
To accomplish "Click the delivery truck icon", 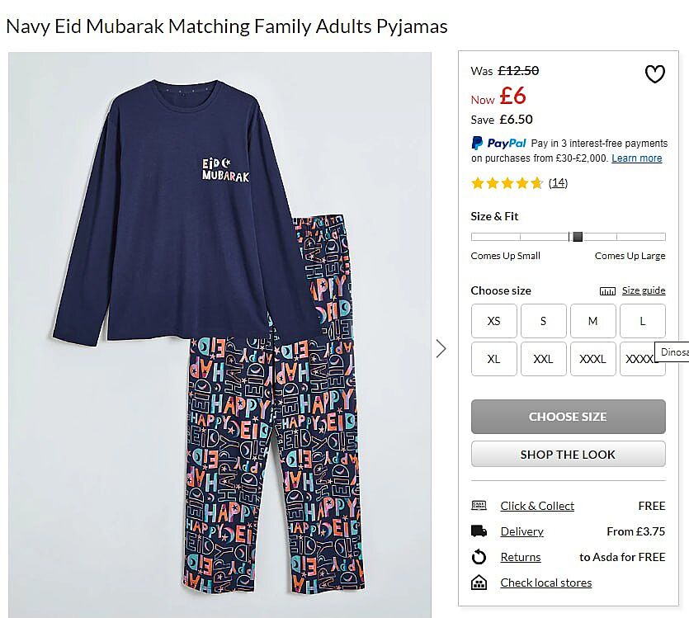I will pos(479,531).
